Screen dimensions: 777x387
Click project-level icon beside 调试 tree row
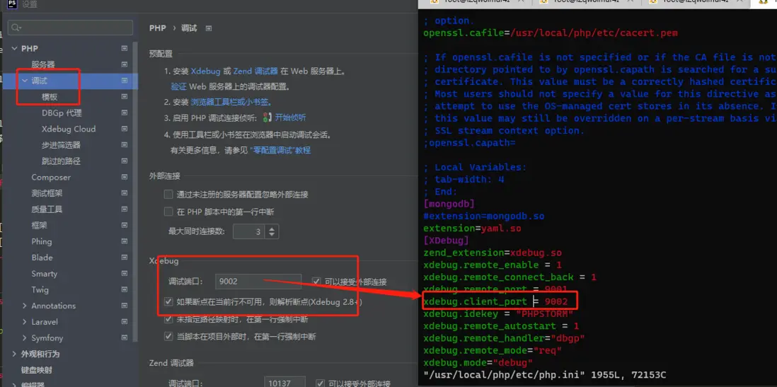tap(125, 80)
